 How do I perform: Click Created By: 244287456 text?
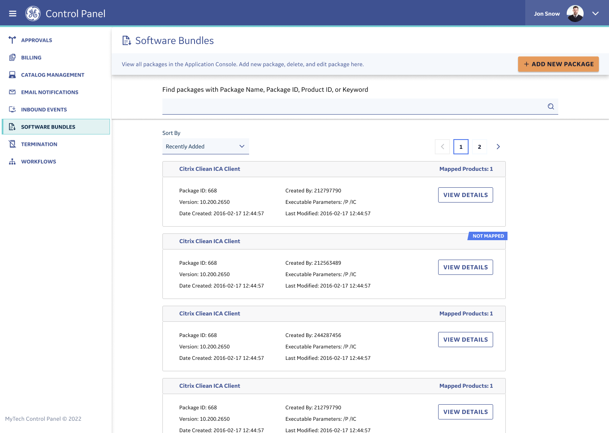coord(313,335)
